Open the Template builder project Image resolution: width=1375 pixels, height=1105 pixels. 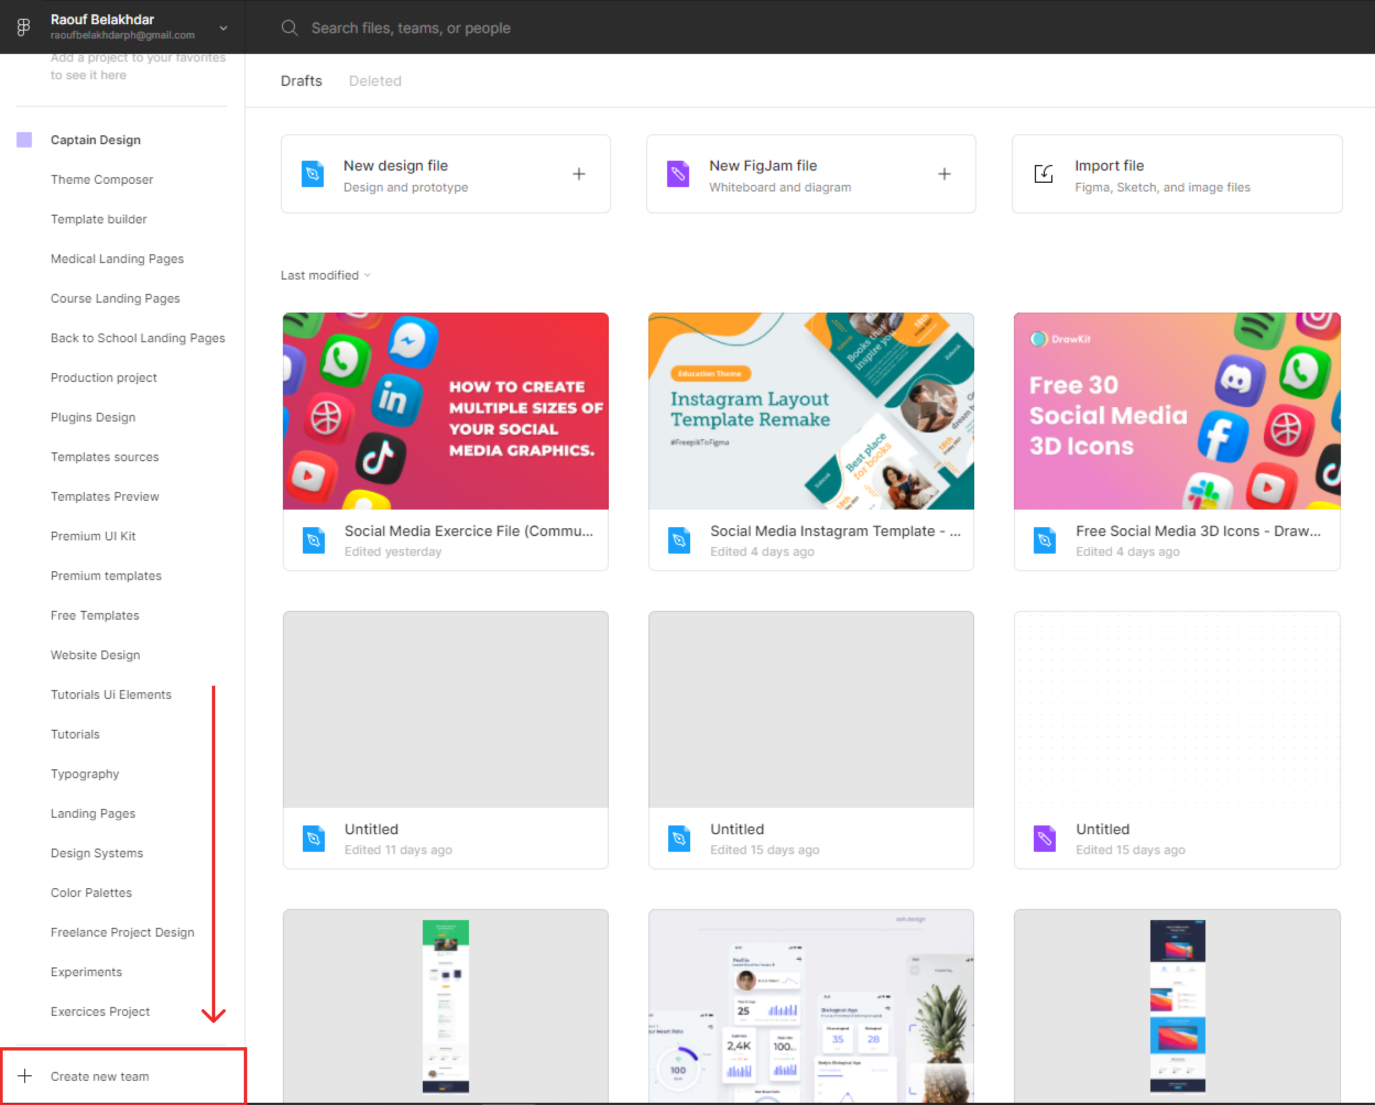point(99,218)
